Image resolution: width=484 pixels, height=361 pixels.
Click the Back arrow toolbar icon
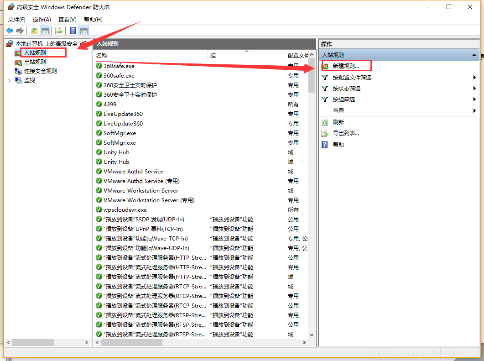[x=10, y=31]
